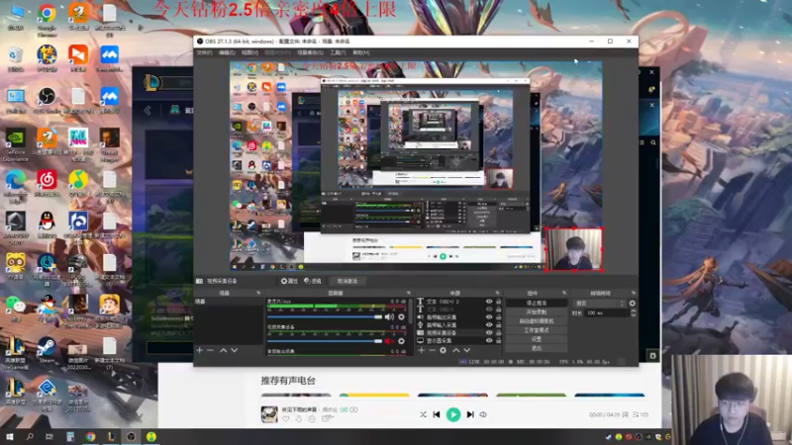Pop out the 转场特效 dock panel

click(x=633, y=293)
